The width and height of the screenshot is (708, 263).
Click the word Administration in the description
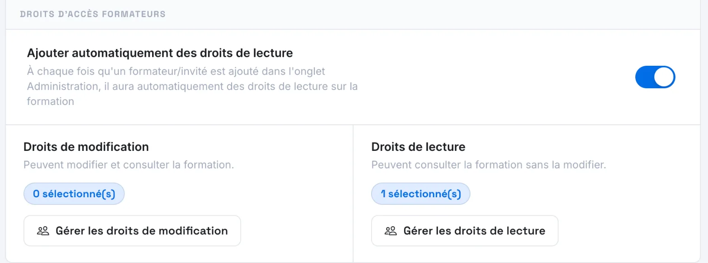click(x=61, y=86)
